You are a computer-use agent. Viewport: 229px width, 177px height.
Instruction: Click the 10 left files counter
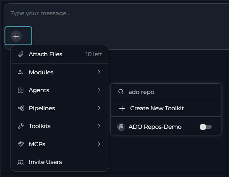[x=94, y=54]
